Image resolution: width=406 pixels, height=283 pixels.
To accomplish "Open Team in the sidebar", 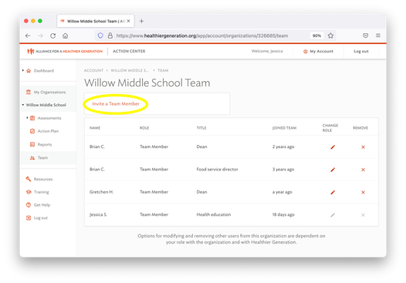I will (x=42, y=157).
